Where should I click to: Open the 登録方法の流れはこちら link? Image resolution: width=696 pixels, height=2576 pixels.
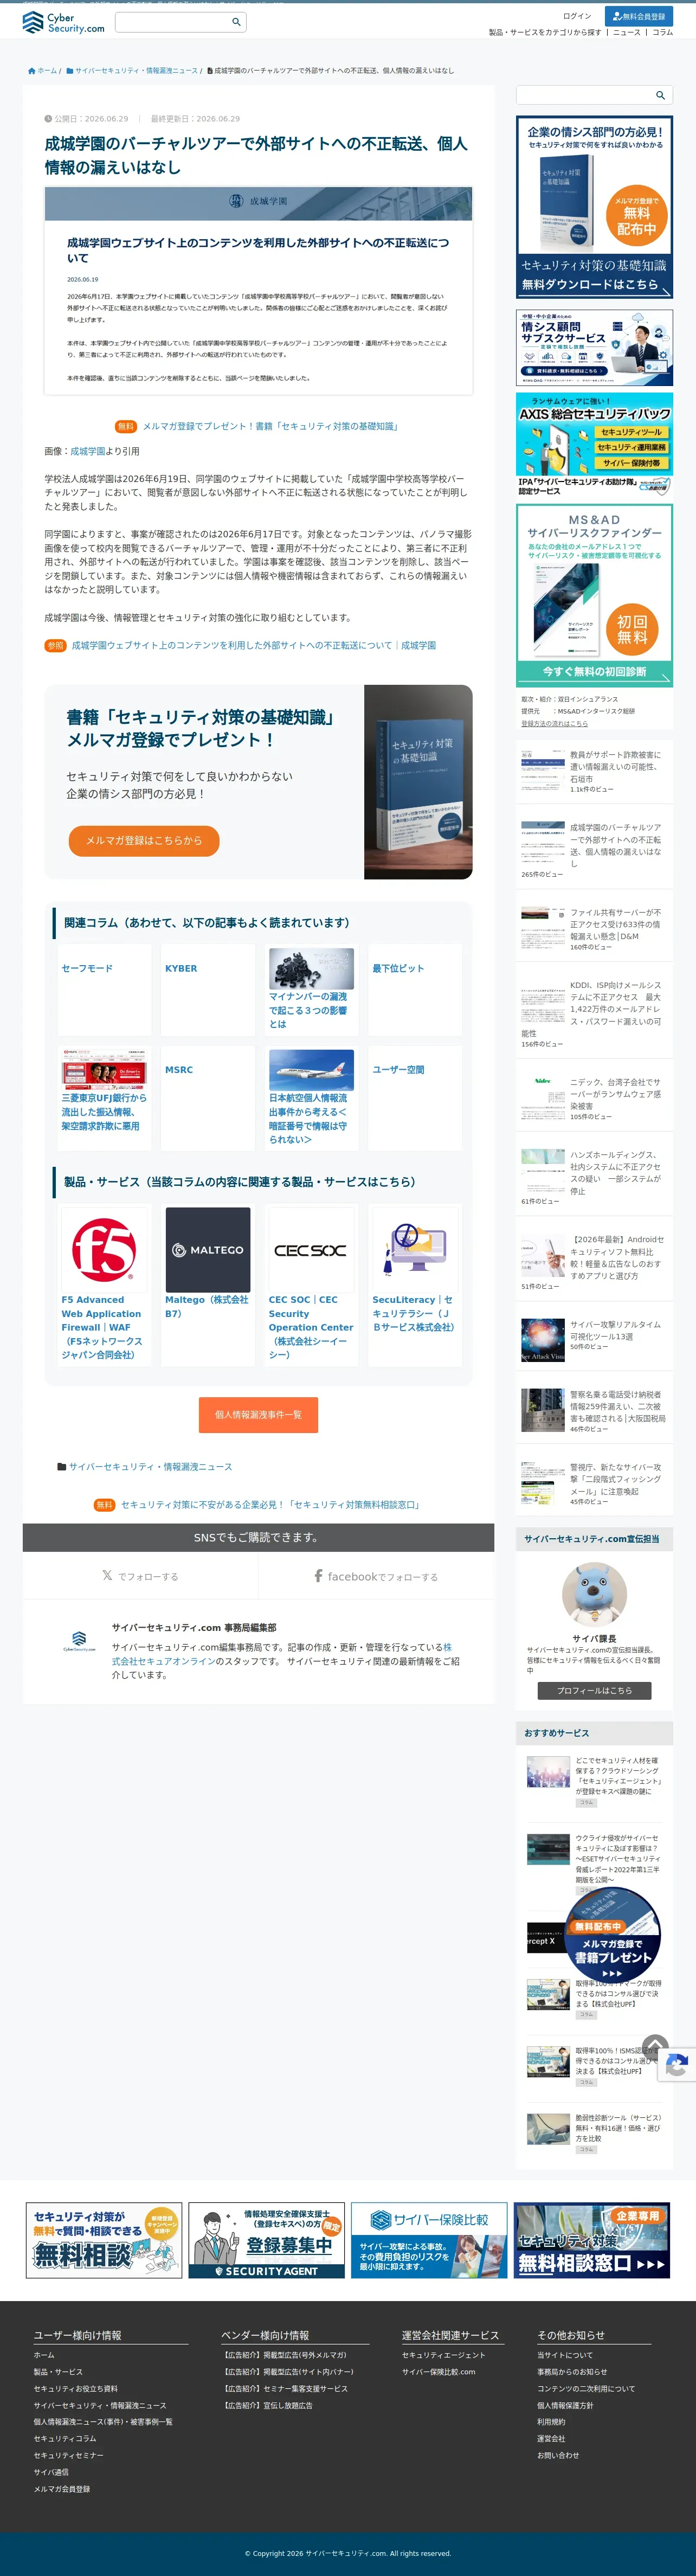[x=554, y=723]
